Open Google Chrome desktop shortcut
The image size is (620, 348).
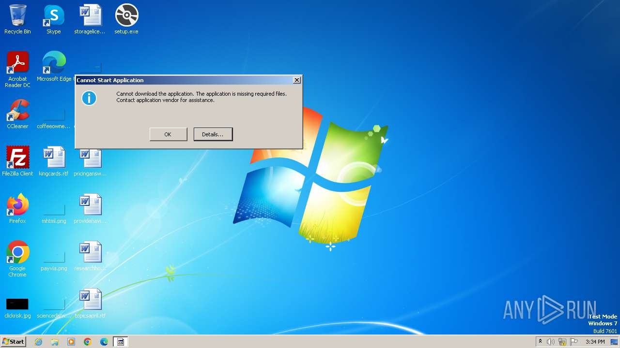pos(17,259)
